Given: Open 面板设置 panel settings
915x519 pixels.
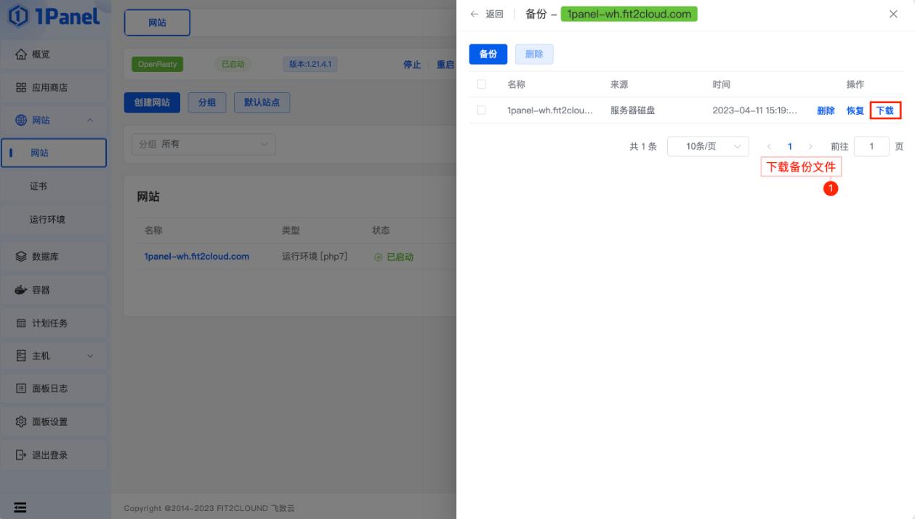Looking at the screenshot, I should pos(55,422).
